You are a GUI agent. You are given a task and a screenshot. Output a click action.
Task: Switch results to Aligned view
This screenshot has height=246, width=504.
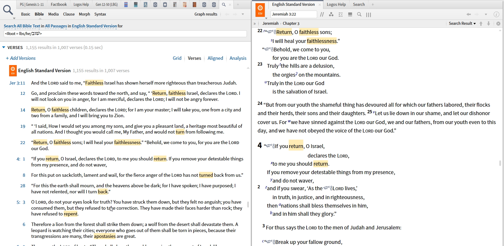[x=215, y=58]
